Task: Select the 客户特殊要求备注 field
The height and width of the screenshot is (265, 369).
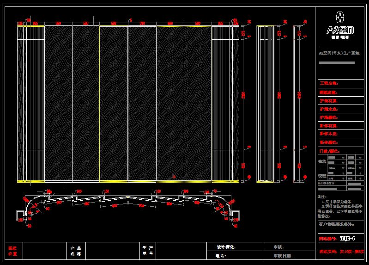Action: pyautogui.click(x=336, y=224)
